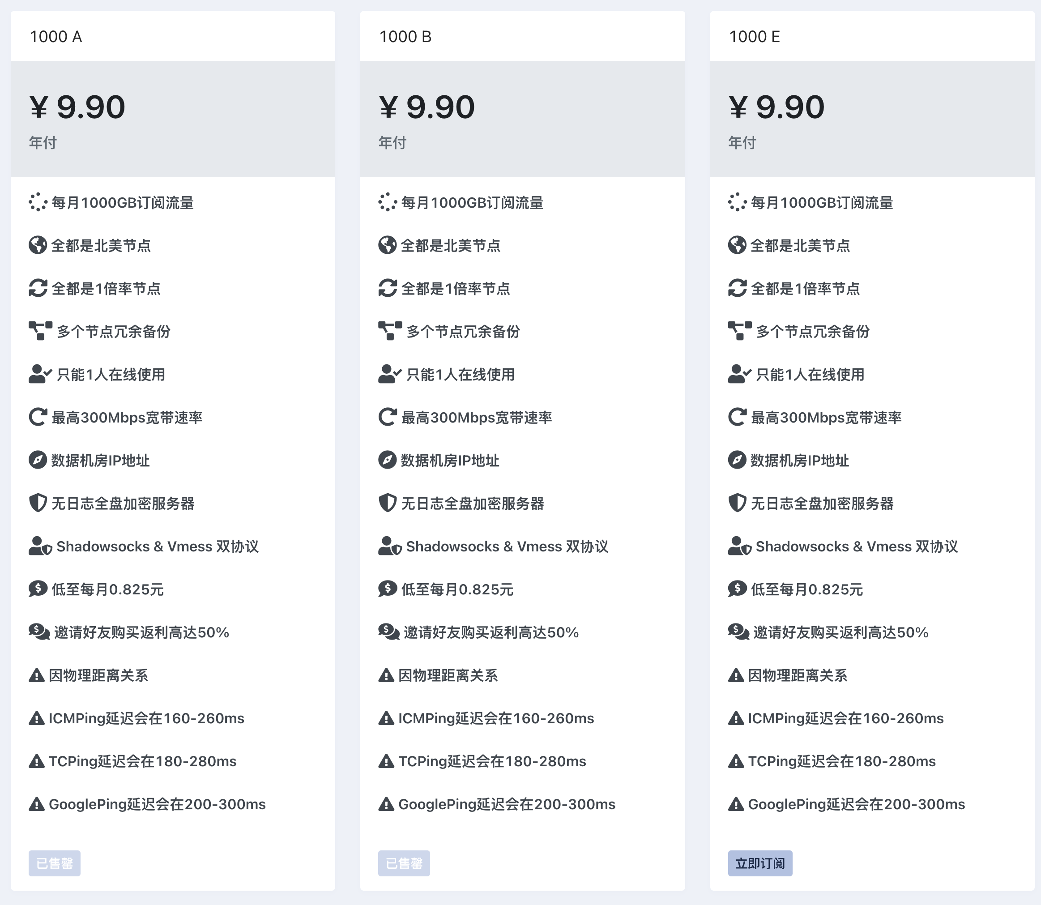Click the shield icon in the 1000 B plan

tap(388, 503)
